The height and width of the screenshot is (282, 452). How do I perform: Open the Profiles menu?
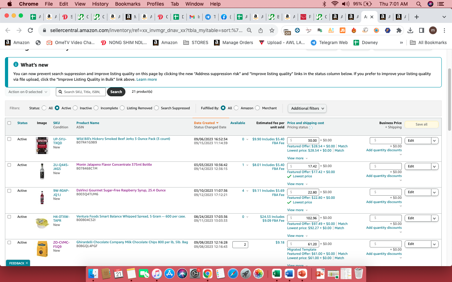point(155,4)
